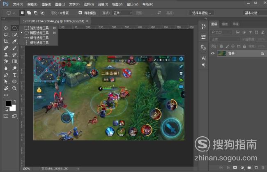Open the History panel icon

pos(203,26)
